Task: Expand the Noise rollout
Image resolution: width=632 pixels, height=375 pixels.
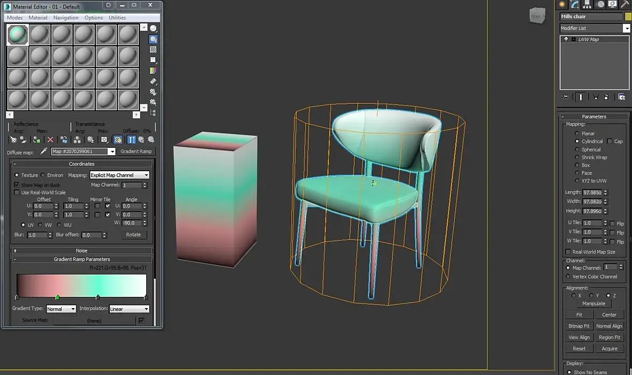Action: point(81,250)
